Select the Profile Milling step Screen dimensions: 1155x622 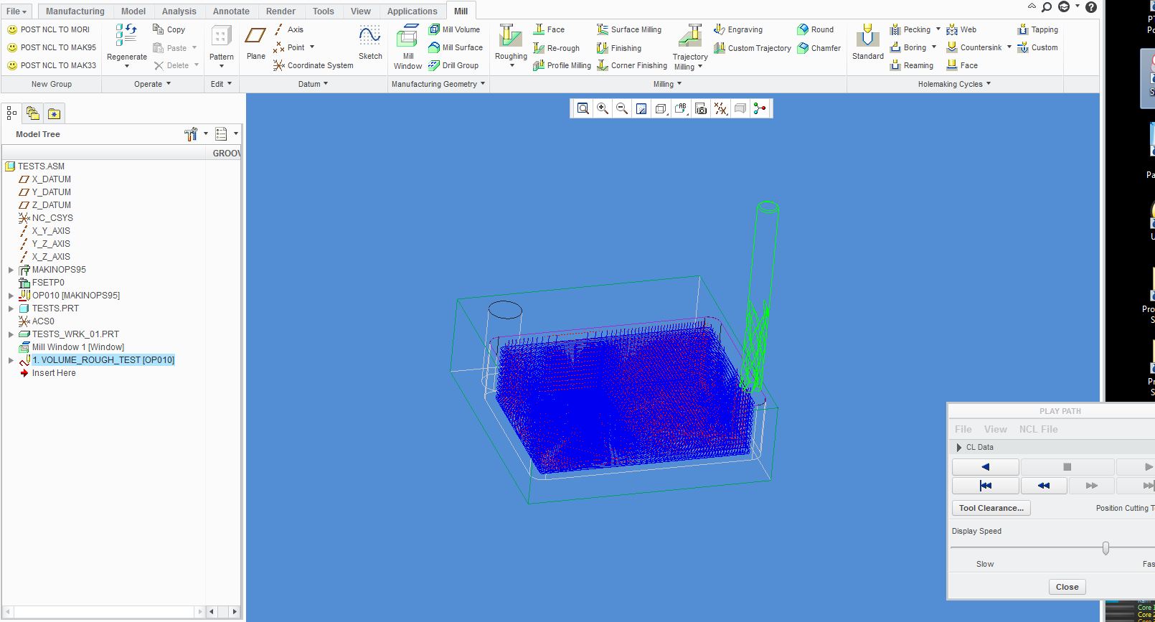point(562,65)
